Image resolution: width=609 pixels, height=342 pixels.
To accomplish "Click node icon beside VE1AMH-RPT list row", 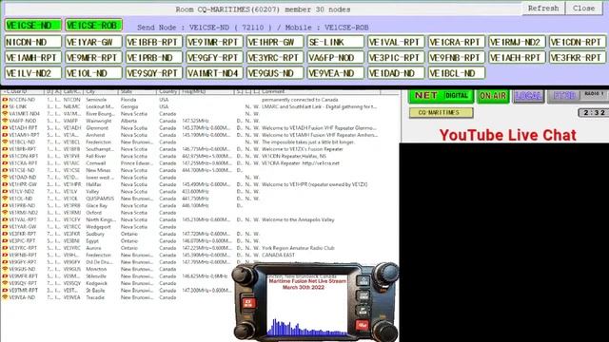I will (x=5, y=135).
